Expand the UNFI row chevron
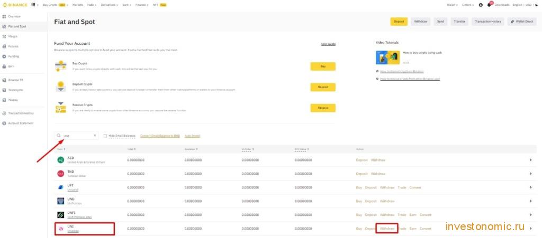 click(x=530, y=215)
